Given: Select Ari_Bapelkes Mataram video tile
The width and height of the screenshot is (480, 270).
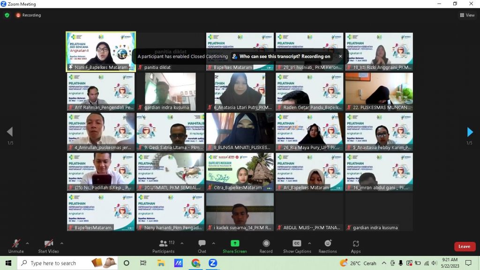Looking at the screenshot, I should coord(309,172).
